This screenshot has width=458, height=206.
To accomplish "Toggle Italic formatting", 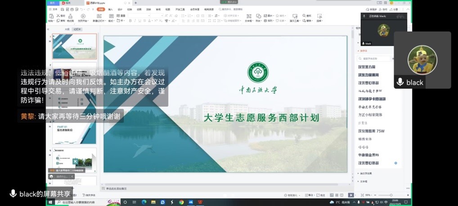I will click(135, 21).
